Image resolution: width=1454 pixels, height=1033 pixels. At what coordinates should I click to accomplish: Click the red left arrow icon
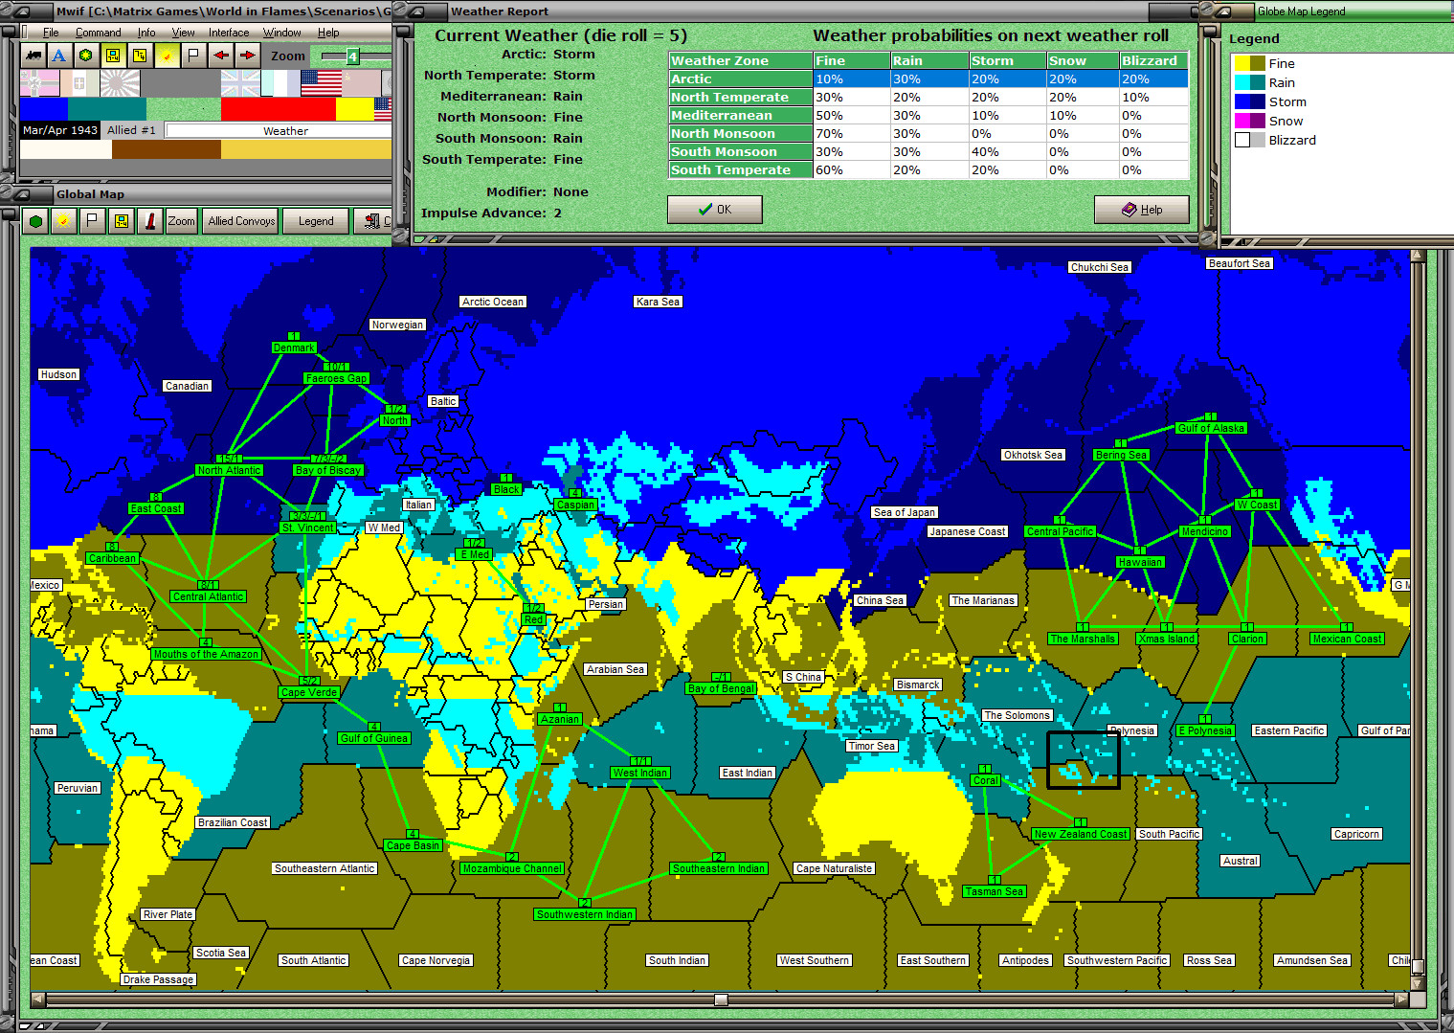click(221, 56)
